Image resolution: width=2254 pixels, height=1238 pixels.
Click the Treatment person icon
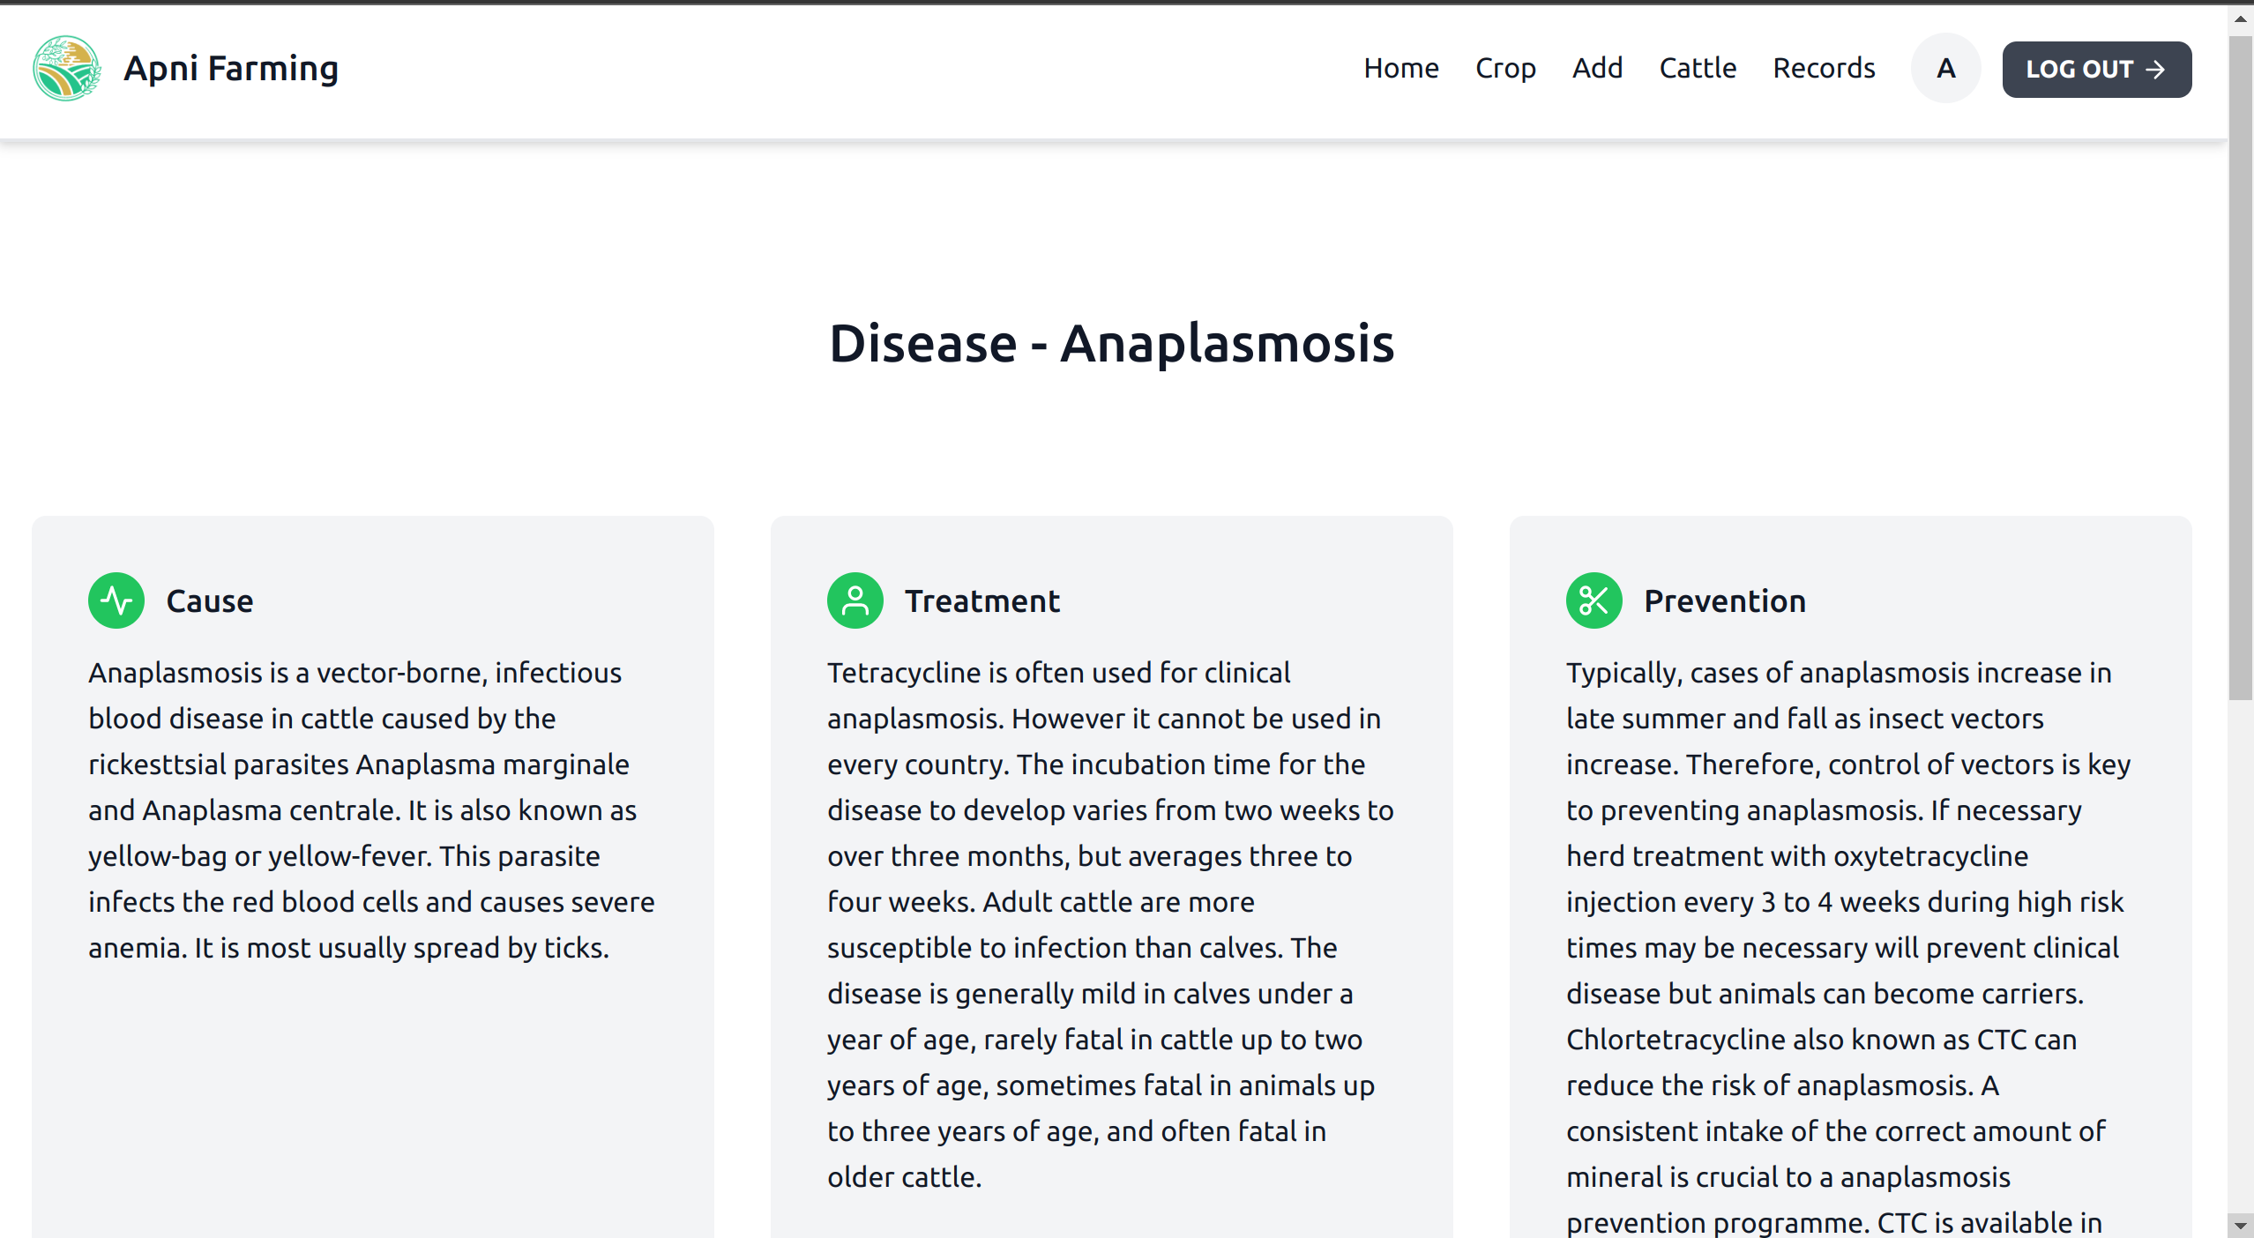pos(855,600)
